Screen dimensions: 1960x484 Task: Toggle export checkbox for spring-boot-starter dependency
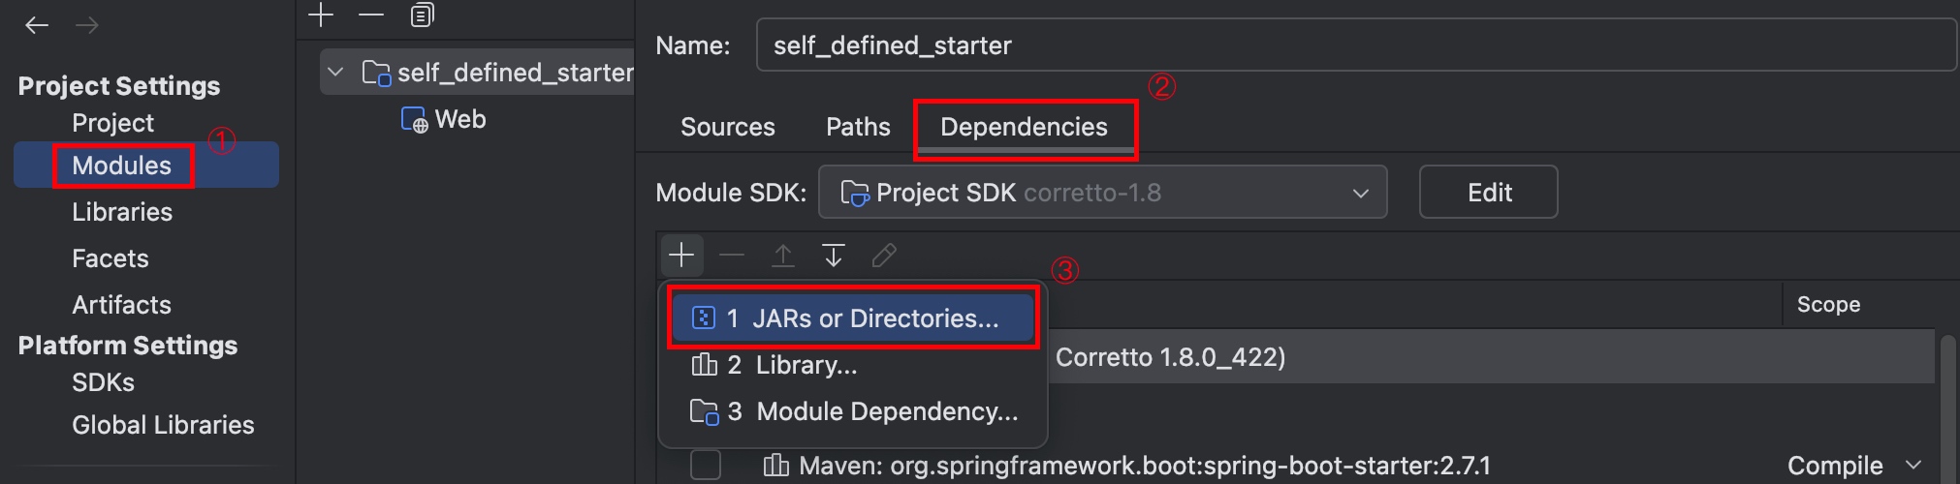[x=706, y=466]
